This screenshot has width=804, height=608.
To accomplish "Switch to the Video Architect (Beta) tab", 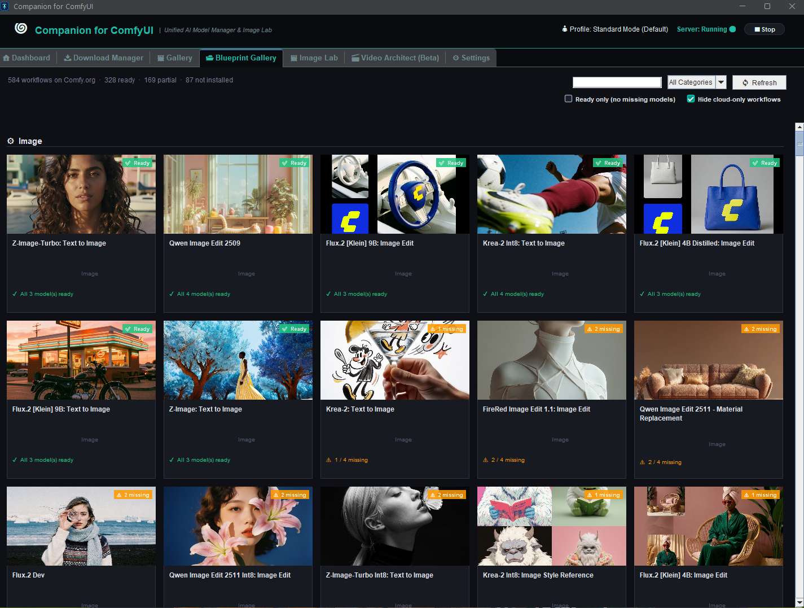I will [x=395, y=58].
